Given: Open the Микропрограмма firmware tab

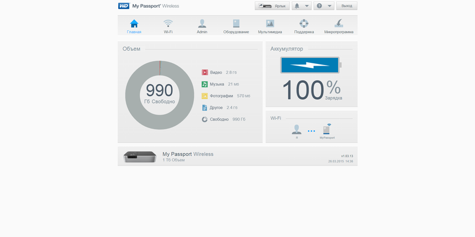Looking at the screenshot, I should (339, 26).
